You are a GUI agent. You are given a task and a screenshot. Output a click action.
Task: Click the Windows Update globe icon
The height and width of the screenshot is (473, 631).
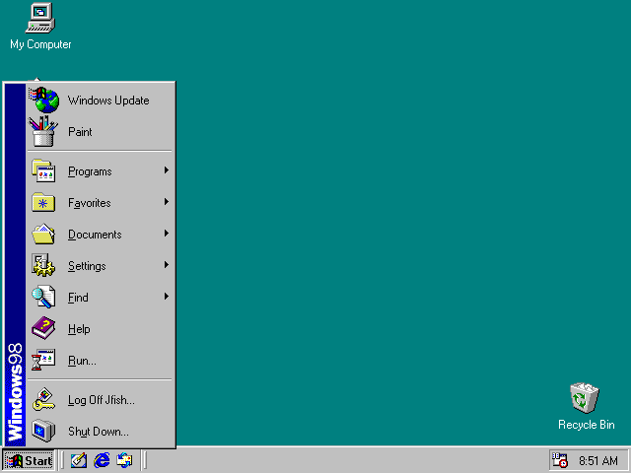click(x=43, y=101)
